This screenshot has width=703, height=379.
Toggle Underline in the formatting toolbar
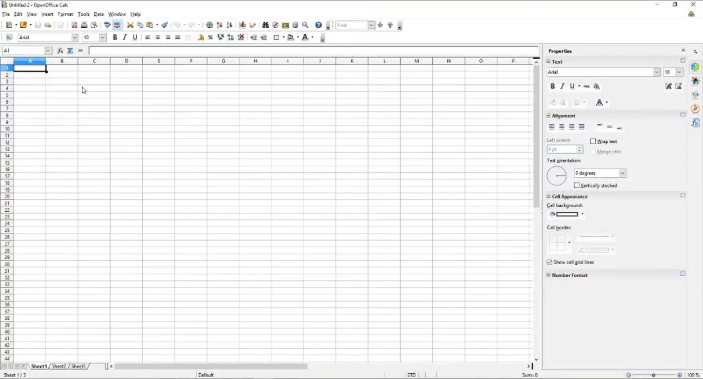click(x=135, y=37)
